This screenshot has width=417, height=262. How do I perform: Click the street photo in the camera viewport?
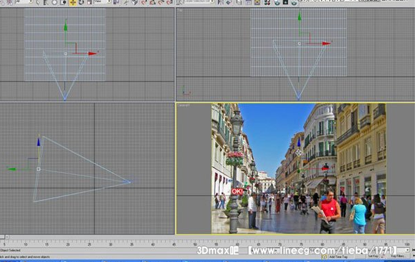(298, 168)
